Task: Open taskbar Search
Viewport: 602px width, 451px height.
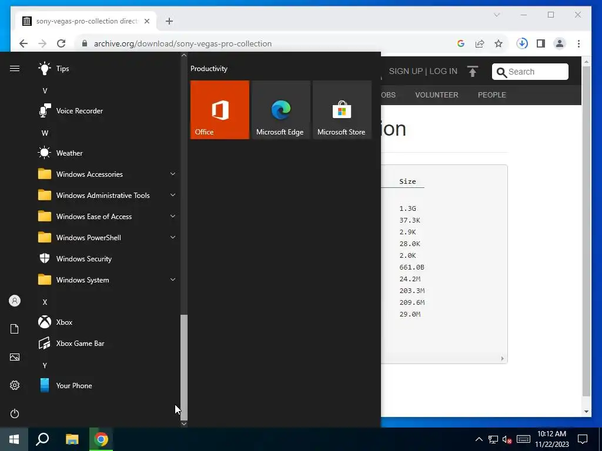Action: click(42, 439)
